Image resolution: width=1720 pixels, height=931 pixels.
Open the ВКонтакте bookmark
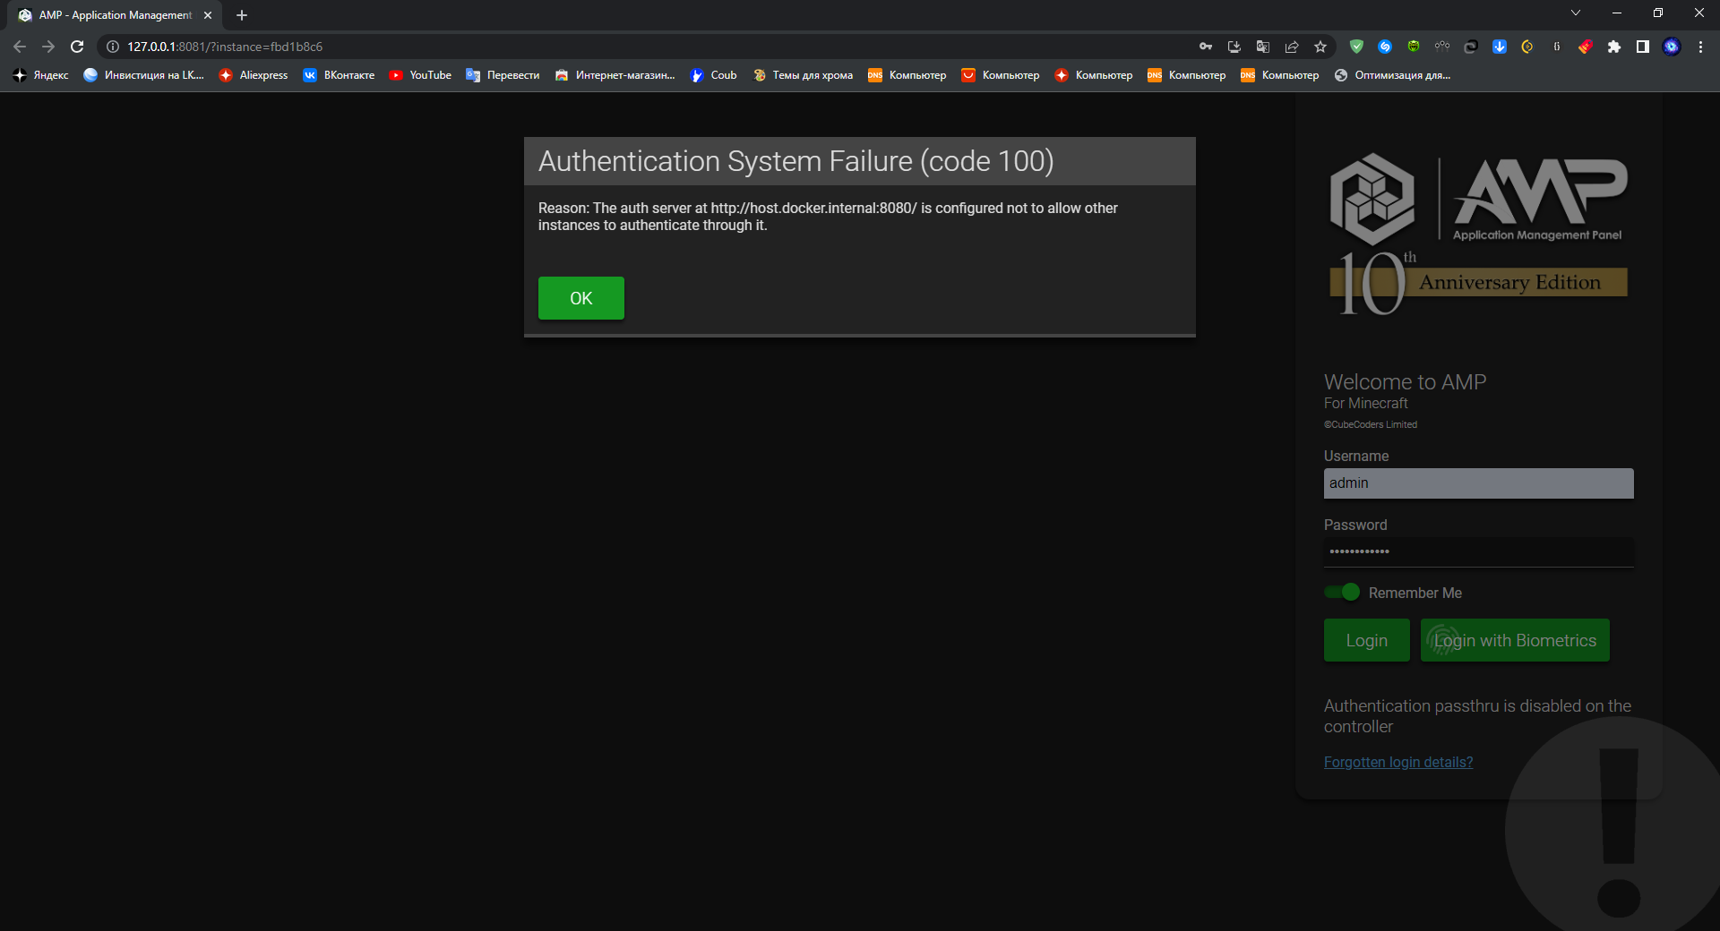(339, 75)
